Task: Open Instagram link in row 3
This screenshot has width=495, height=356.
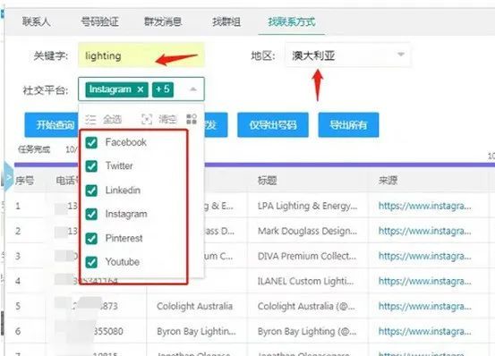Action: (424, 256)
